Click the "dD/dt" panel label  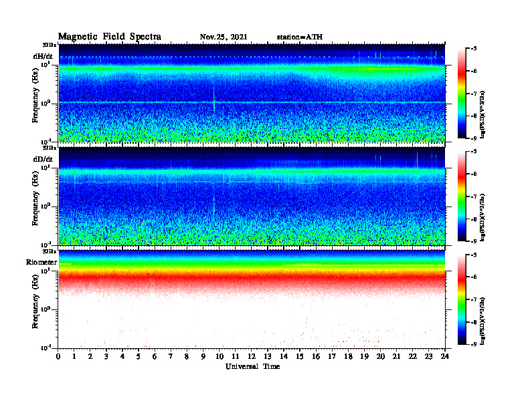[43, 159]
